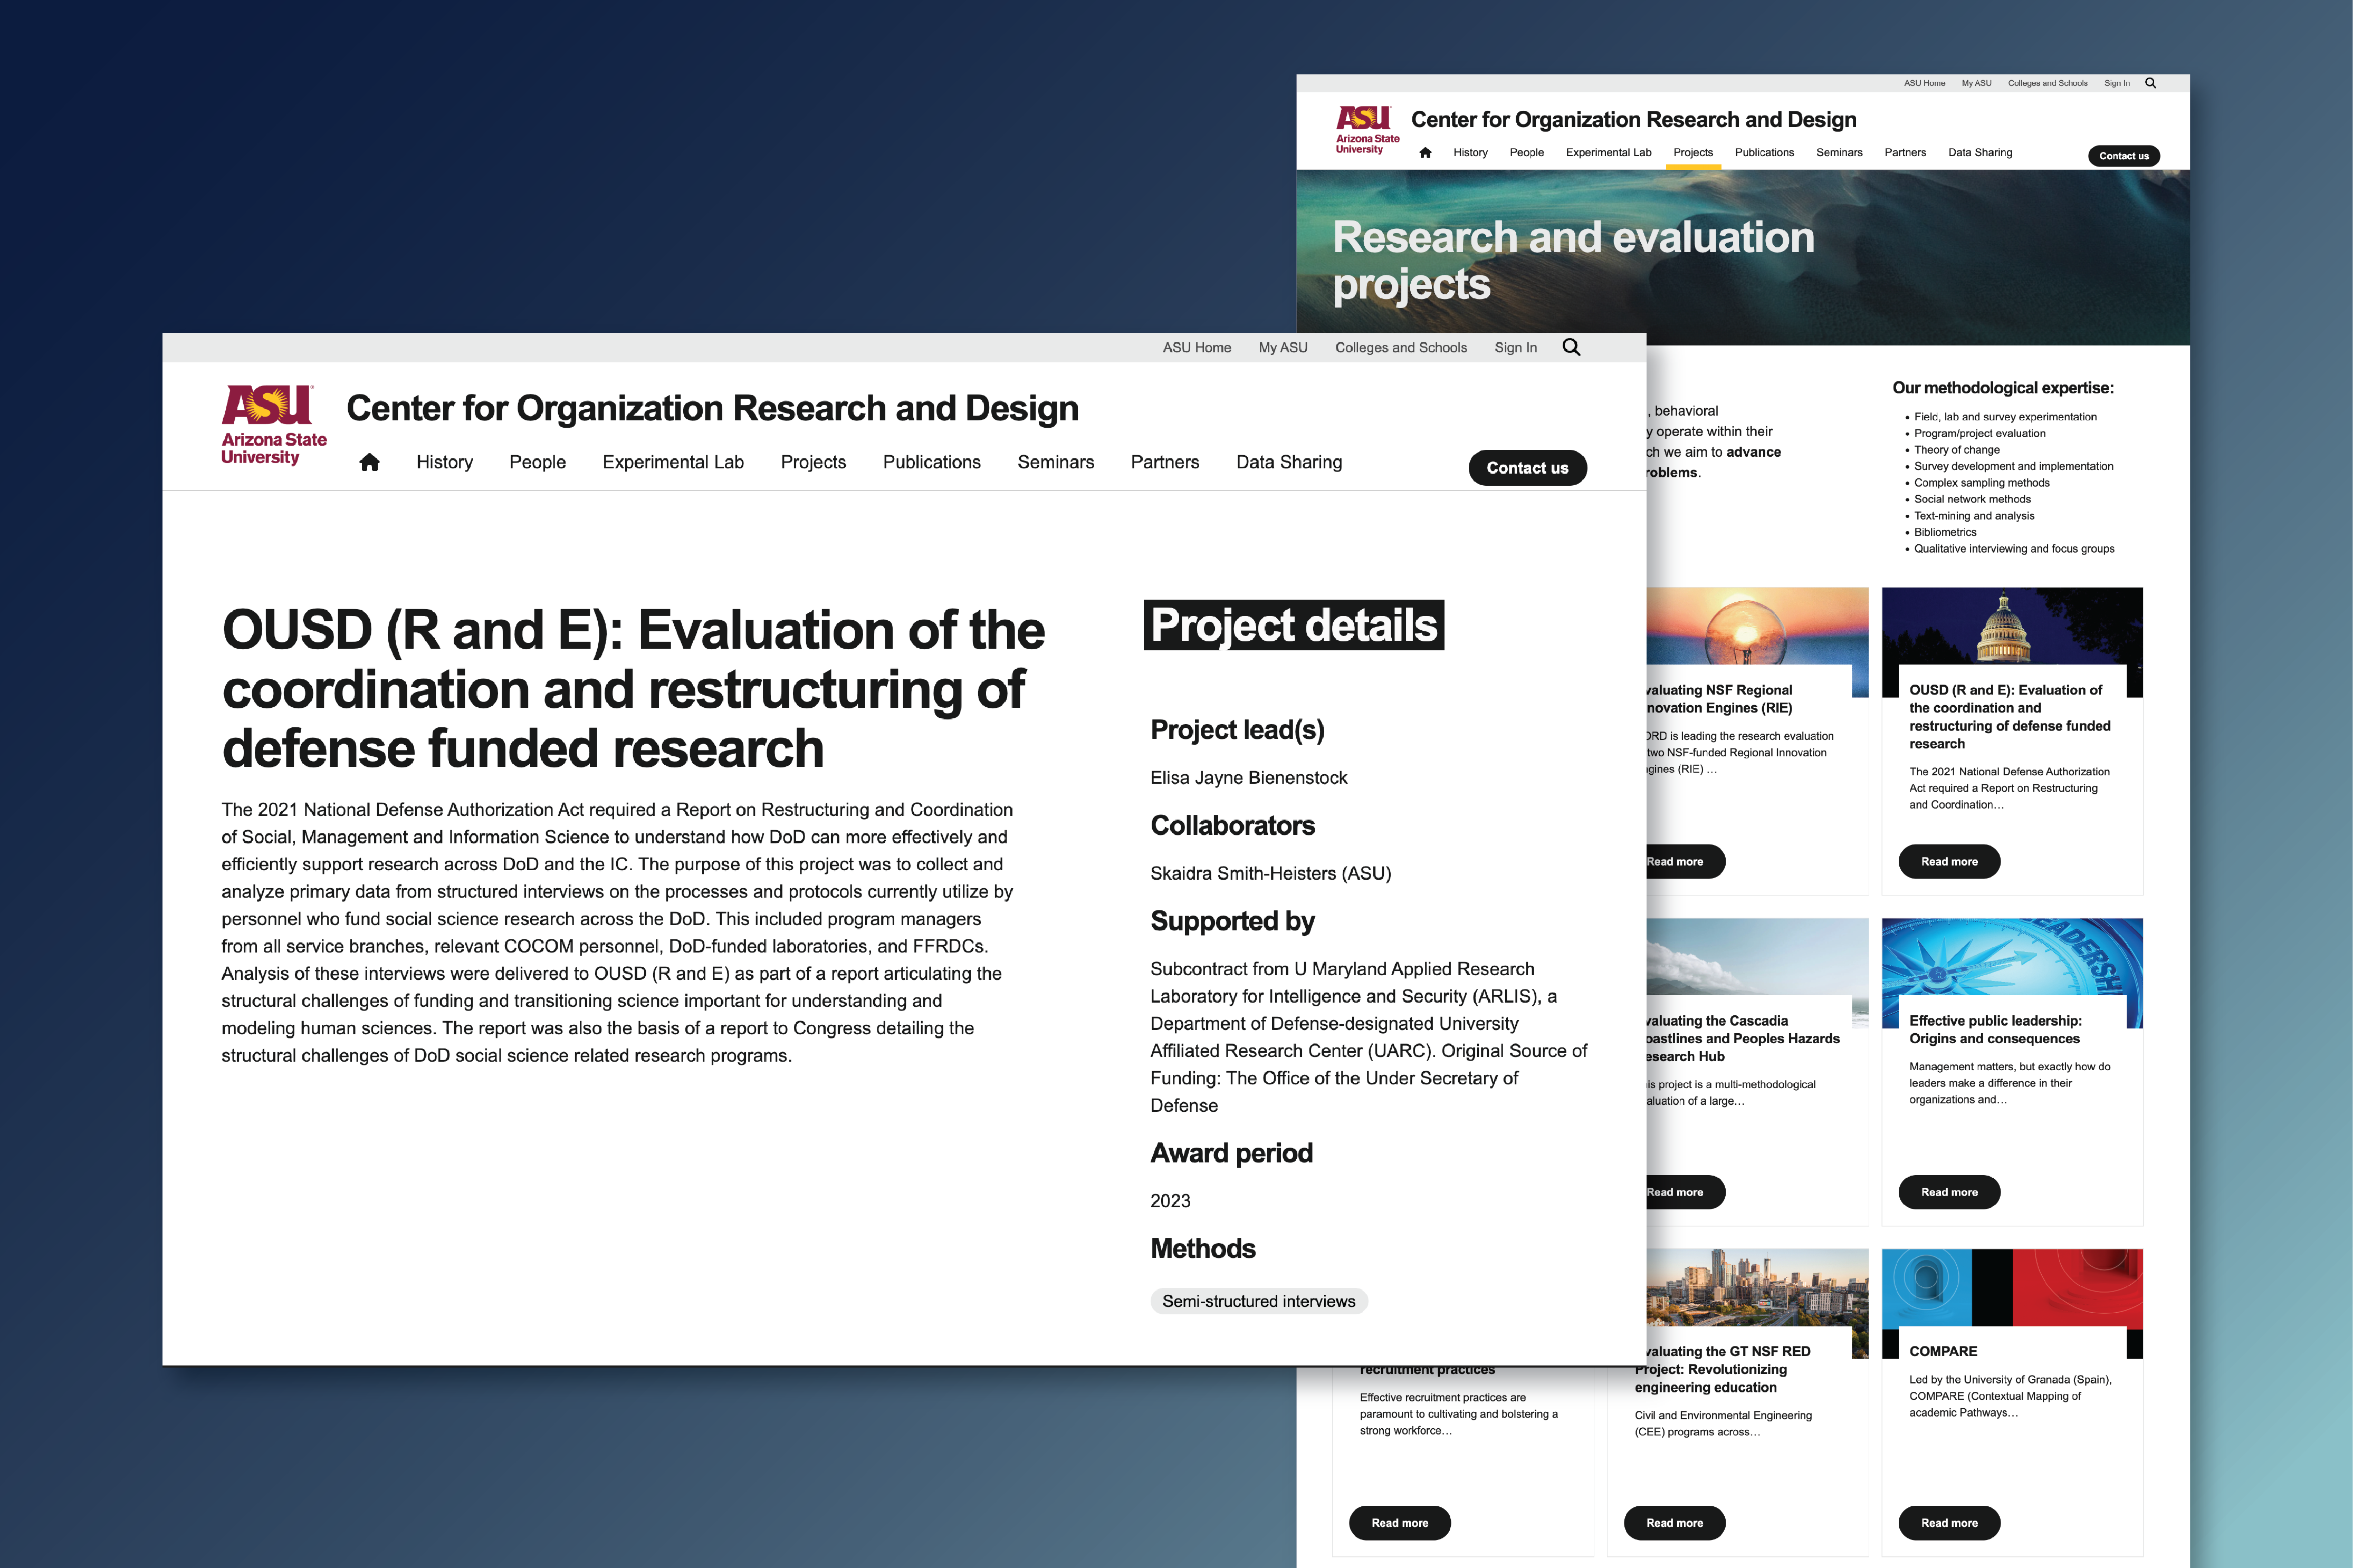Screen dimensions: 2353x1568
Task: Click ASU Home link in front window
Action: click(1196, 347)
